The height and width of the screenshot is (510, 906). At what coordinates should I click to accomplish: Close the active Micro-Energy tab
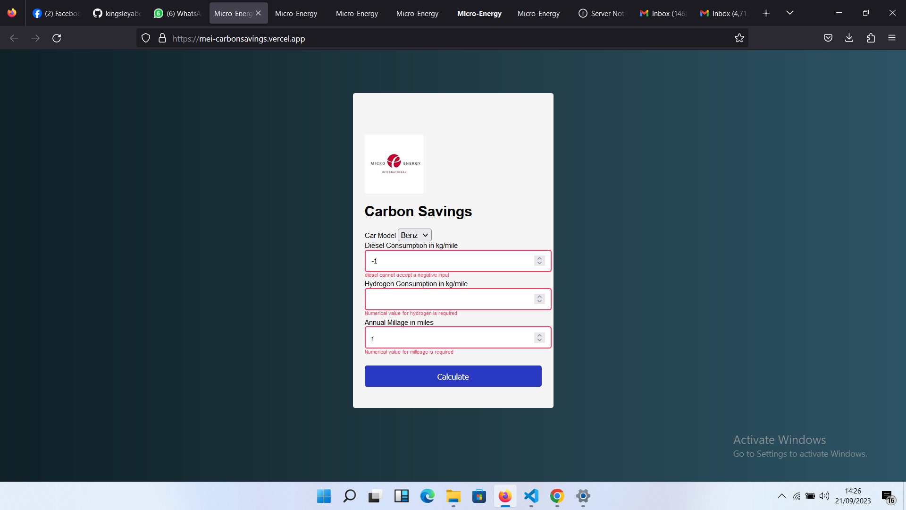click(x=259, y=13)
